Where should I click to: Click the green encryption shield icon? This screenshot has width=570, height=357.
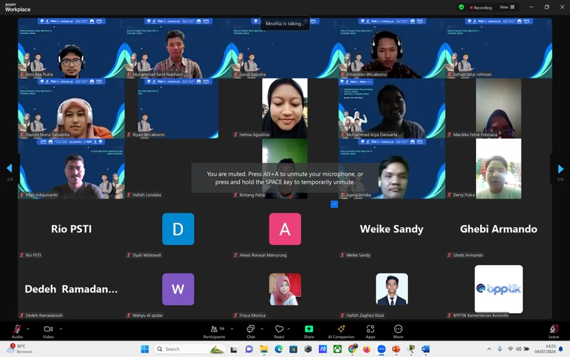pyautogui.click(x=461, y=7)
